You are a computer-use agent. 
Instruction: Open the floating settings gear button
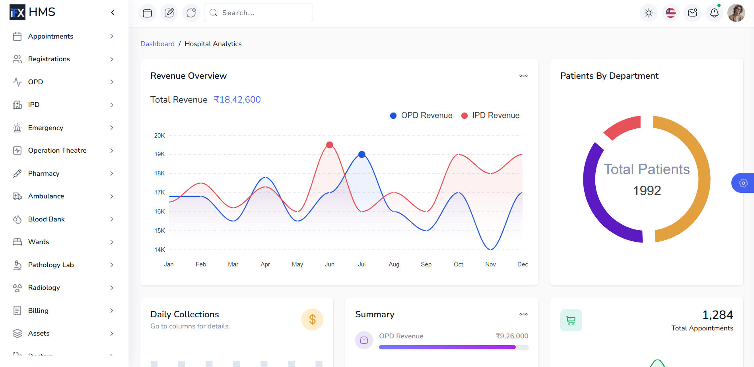(x=743, y=183)
